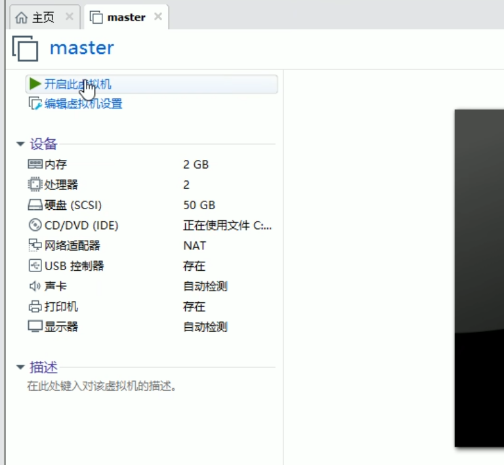The image size is (504, 465).
Task: Click the NAT network value
Action: 195,246
